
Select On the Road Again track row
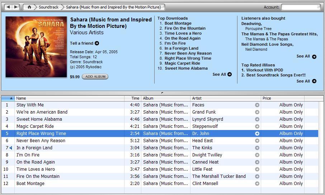pyautogui.click(x=160, y=162)
